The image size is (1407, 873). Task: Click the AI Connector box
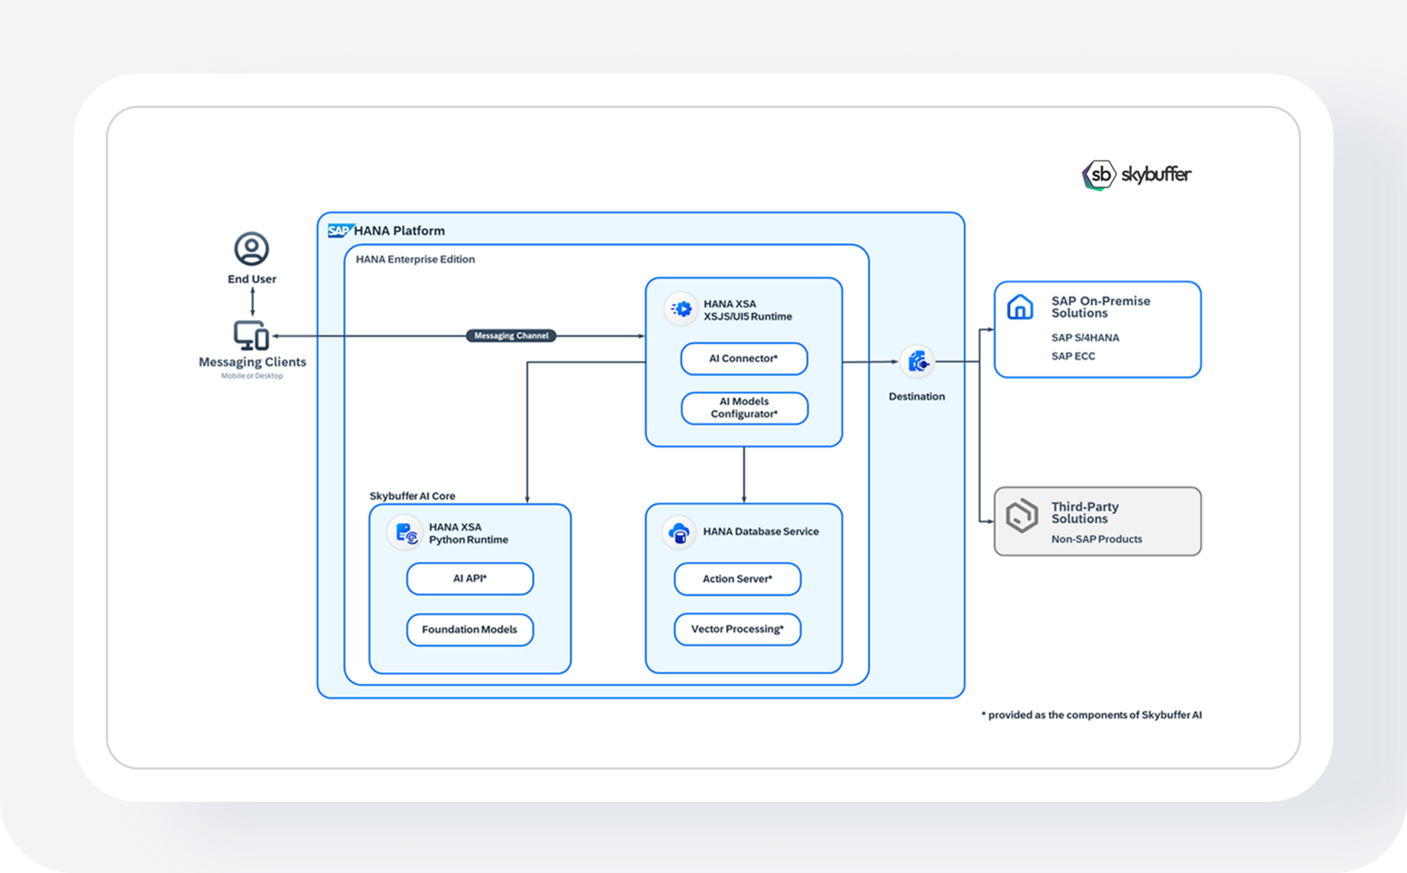coord(743,358)
